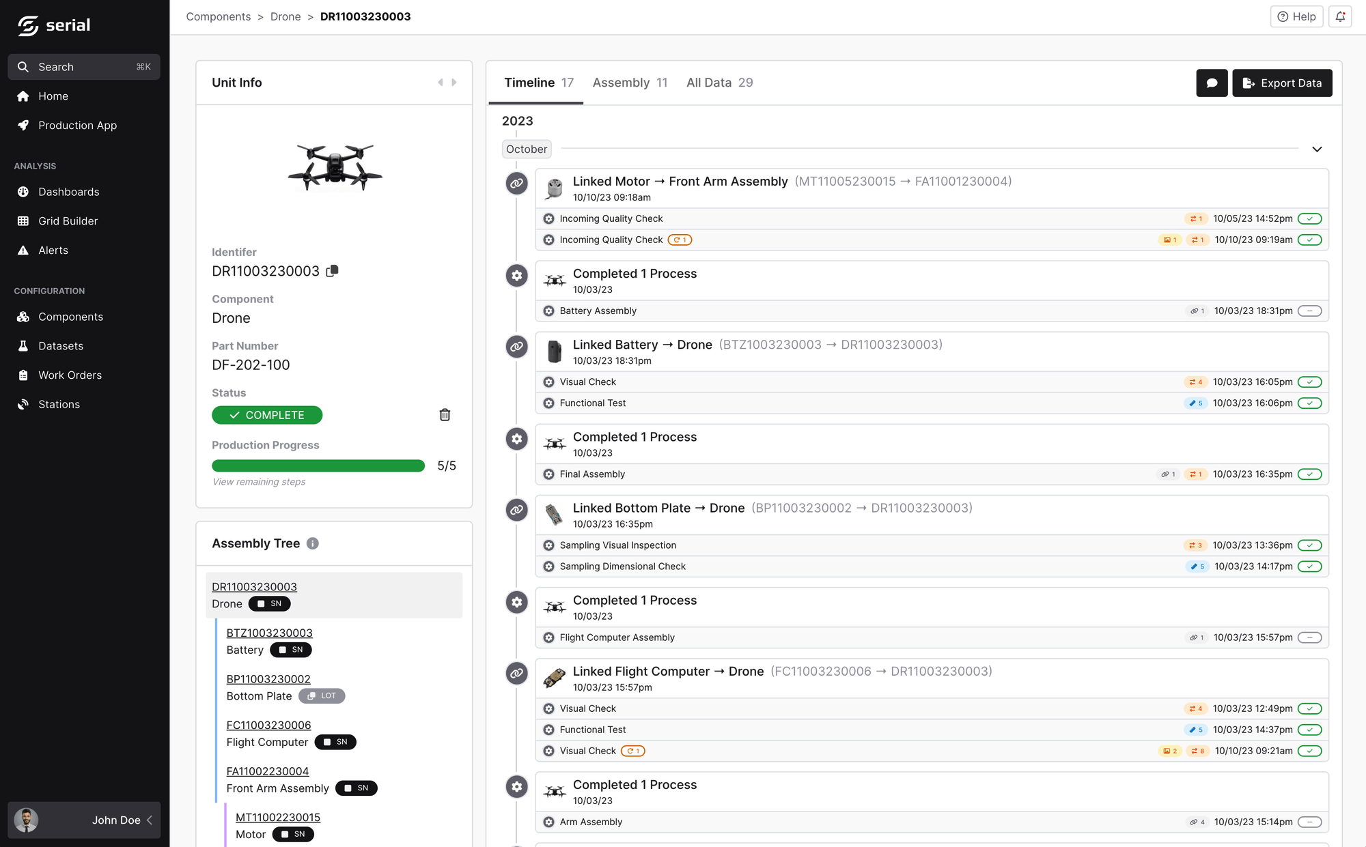
Task: Toggle Battery Assembly status pill
Action: point(1309,311)
